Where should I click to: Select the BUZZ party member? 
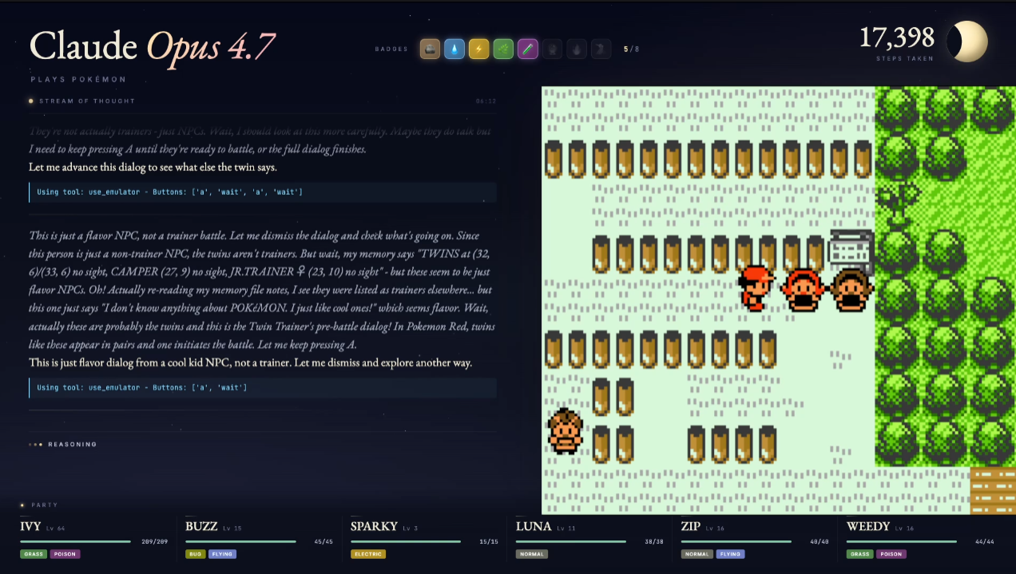(x=259, y=540)
